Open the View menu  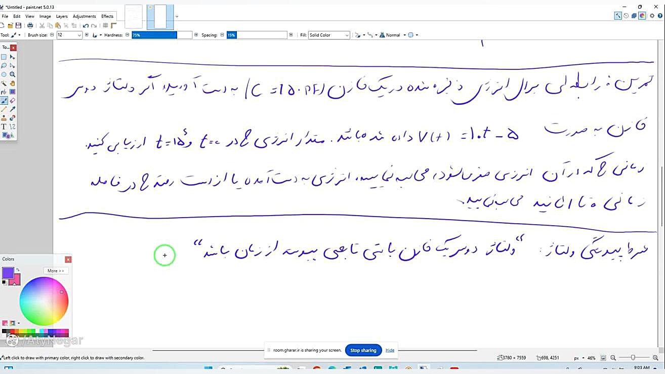[30, 16]
